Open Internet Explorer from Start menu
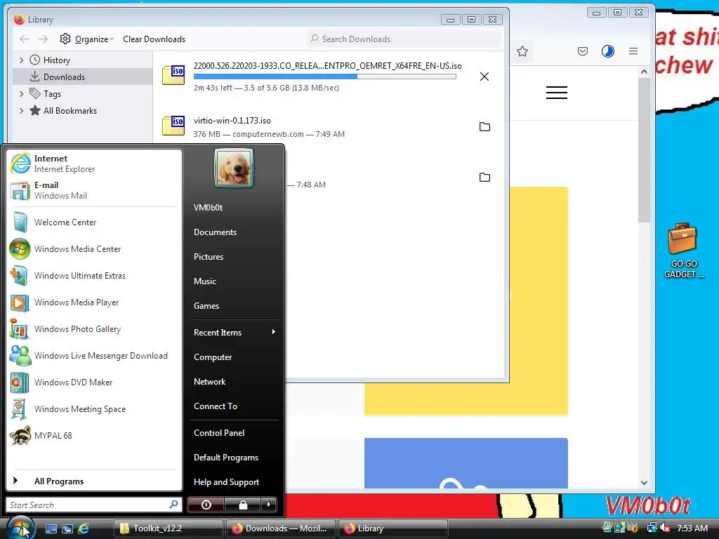719x539 pixels. (94, 164)
